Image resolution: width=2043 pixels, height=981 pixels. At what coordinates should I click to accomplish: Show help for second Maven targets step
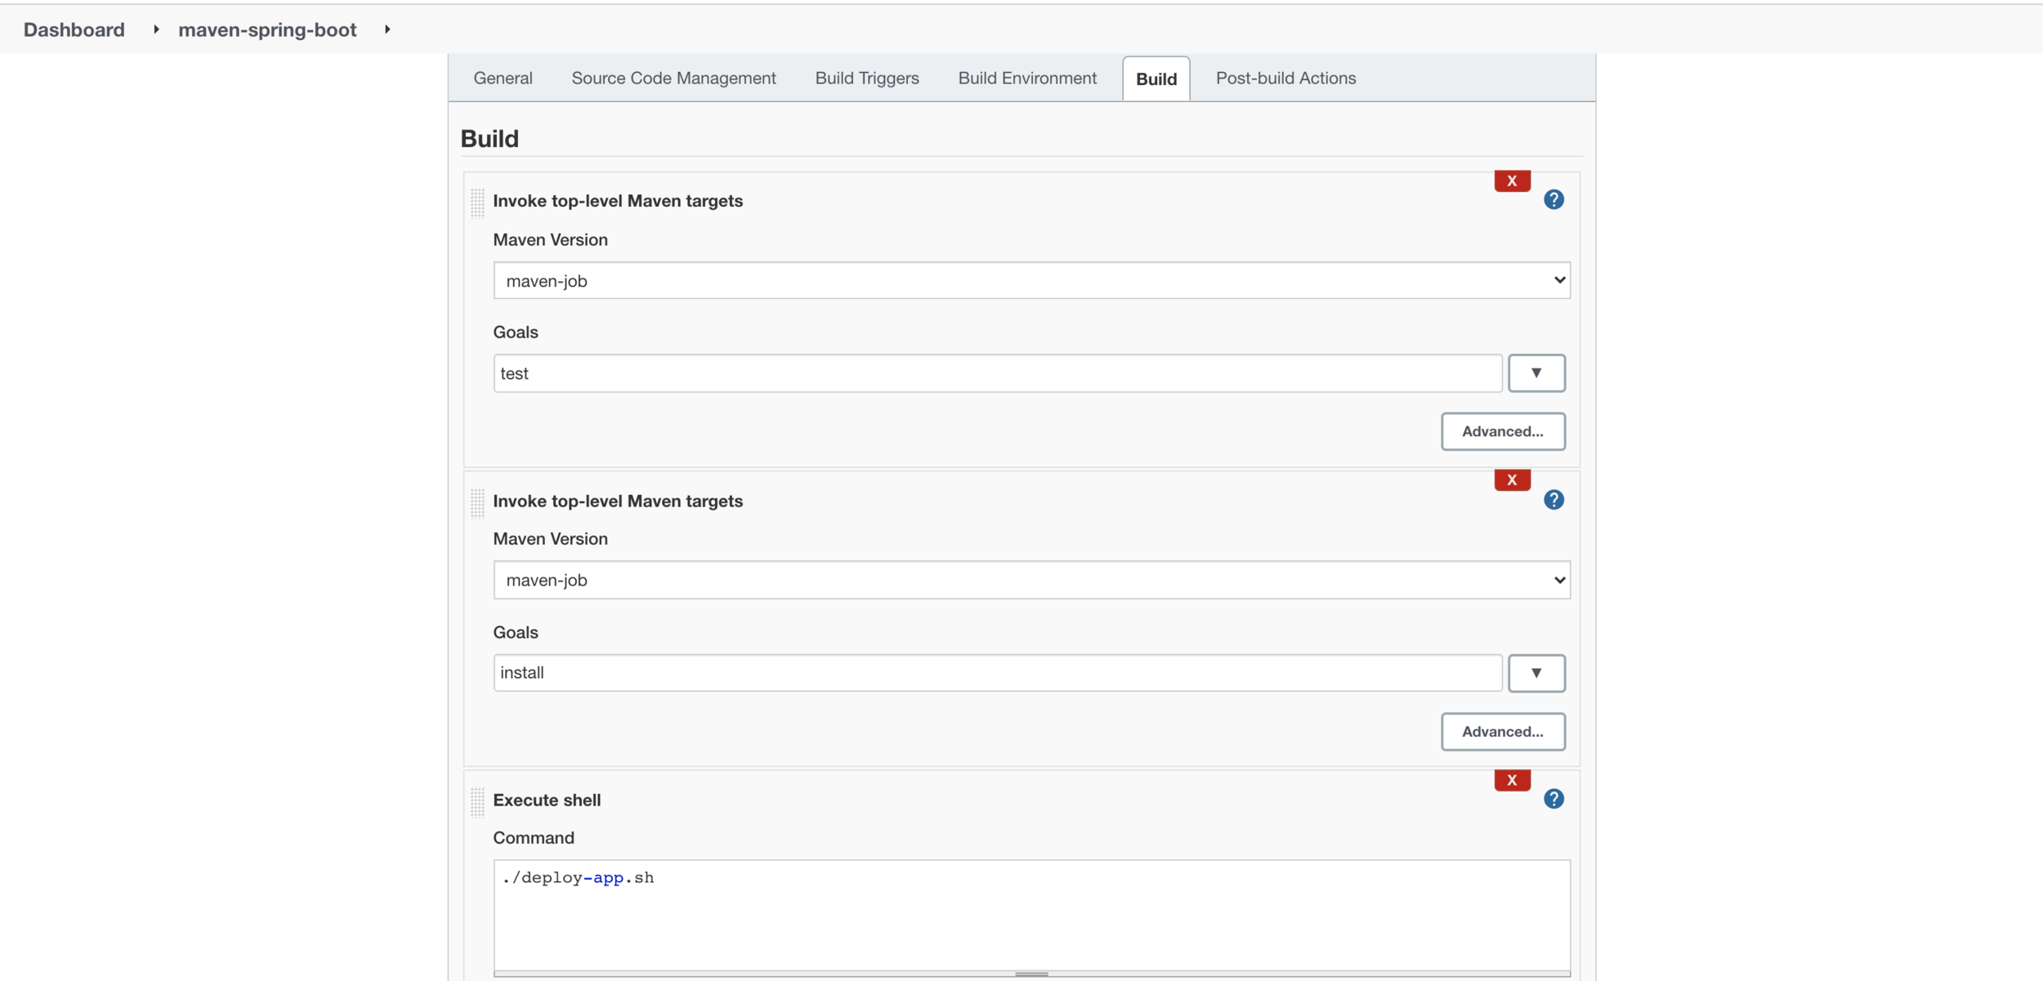point(1553,500)
